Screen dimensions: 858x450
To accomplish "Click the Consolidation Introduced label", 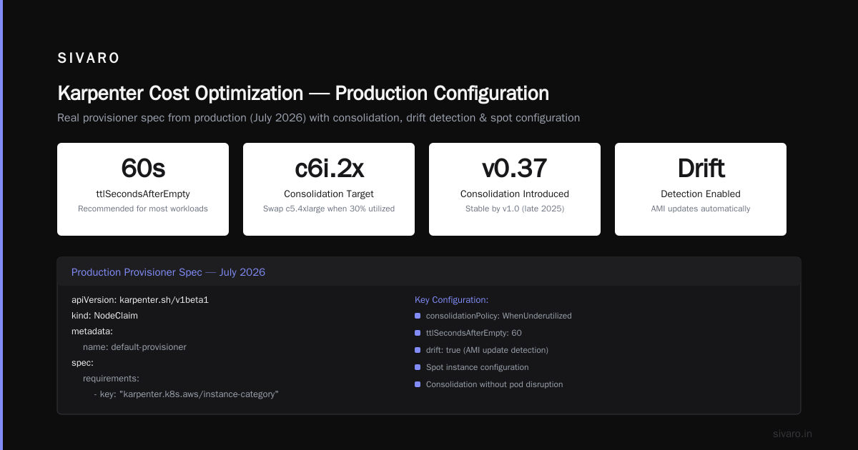I will click(x=515, y=194).
